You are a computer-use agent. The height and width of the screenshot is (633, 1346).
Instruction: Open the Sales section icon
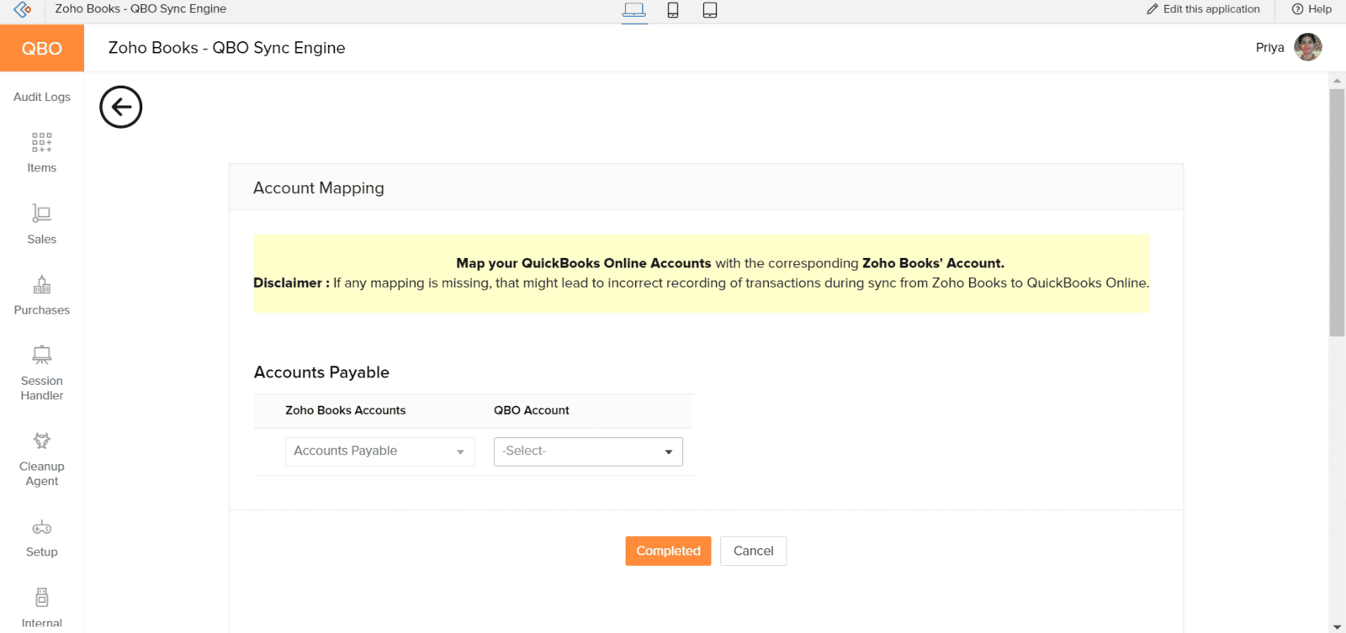pyautogui.click(x=42, y=213)
